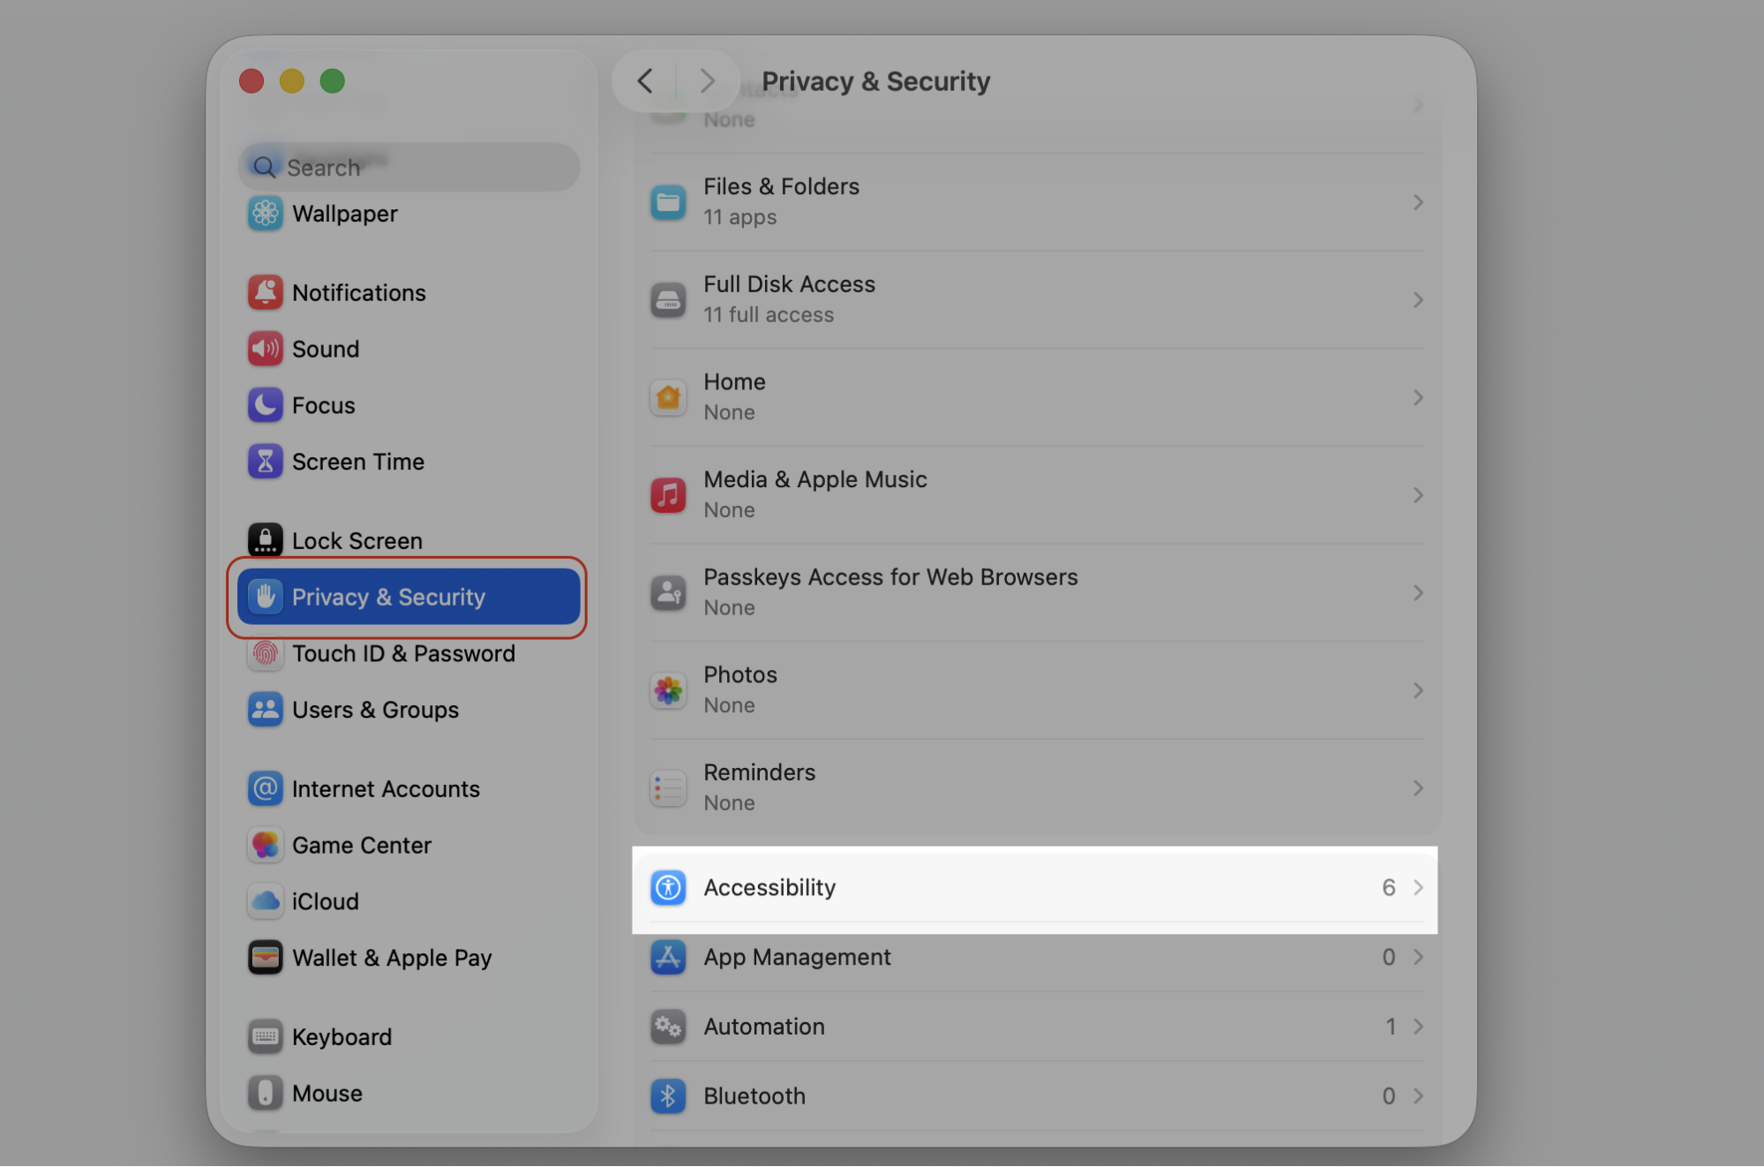Open Reminders row chevron

point(1418,788)
